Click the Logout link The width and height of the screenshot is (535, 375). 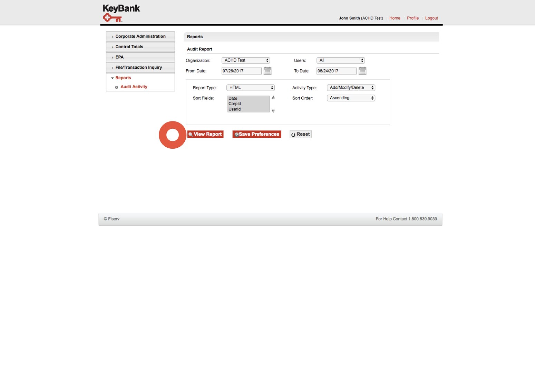(431, 18)
